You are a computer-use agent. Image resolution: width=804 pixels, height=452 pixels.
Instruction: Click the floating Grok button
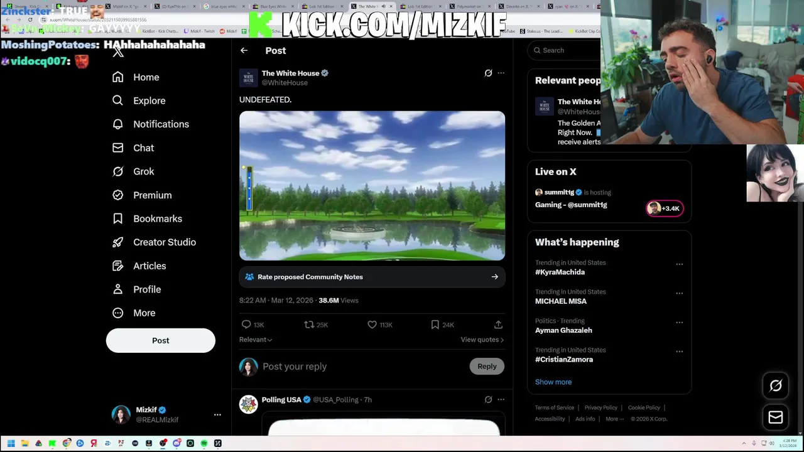776,386
